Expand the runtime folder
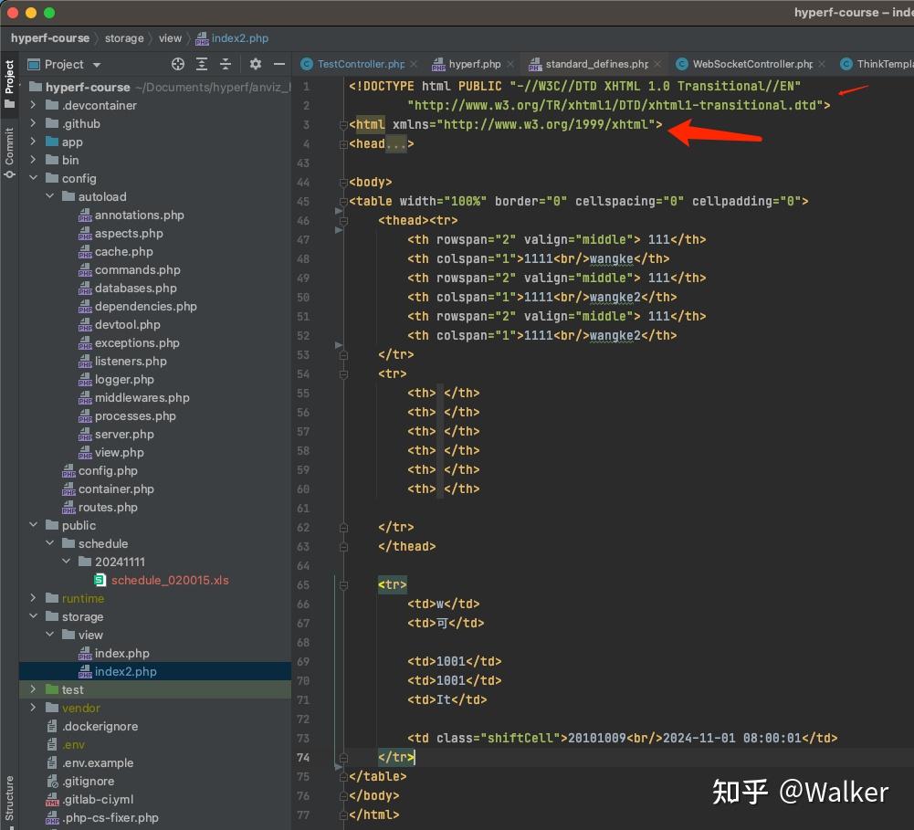 (x=34, y=598)
